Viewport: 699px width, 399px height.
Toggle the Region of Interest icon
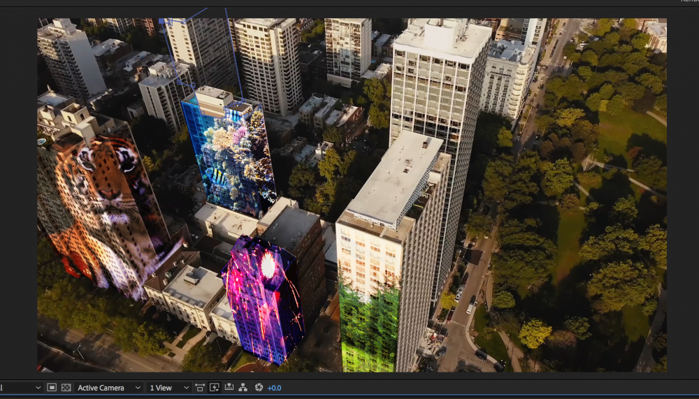(52, 387)
